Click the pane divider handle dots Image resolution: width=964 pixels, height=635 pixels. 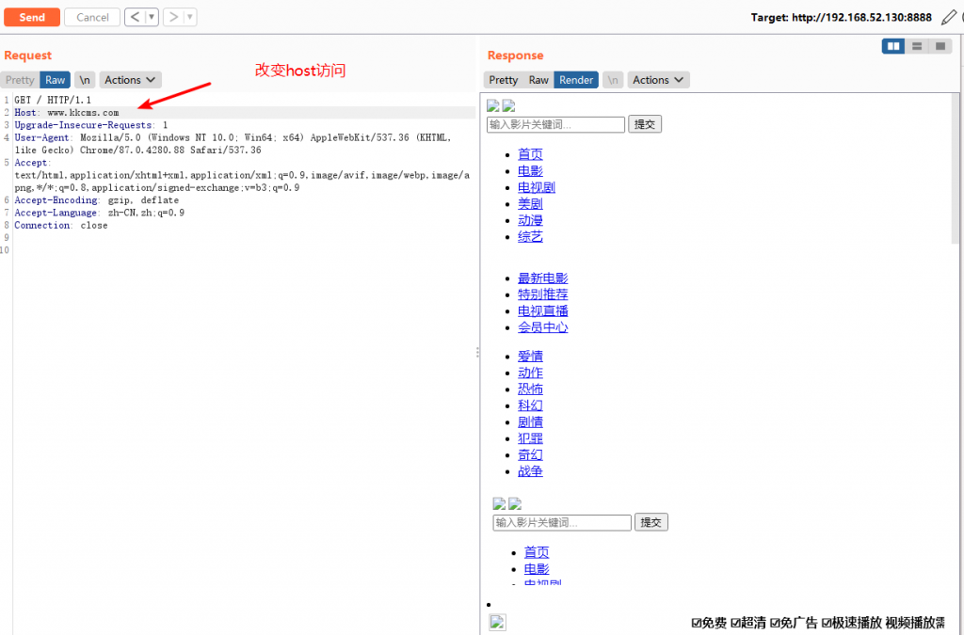coord(477,353)
